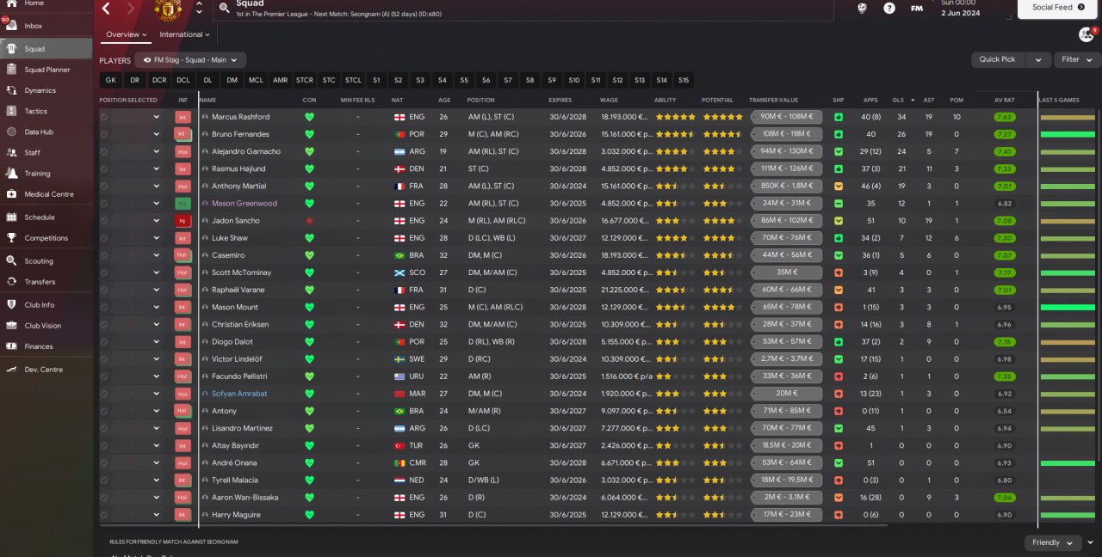The width and height of the screenshot is (1102, 557).
Task: Sort by the TRANSFER VALUE column header
Action: pyautogui.click(x=773, y=100)
